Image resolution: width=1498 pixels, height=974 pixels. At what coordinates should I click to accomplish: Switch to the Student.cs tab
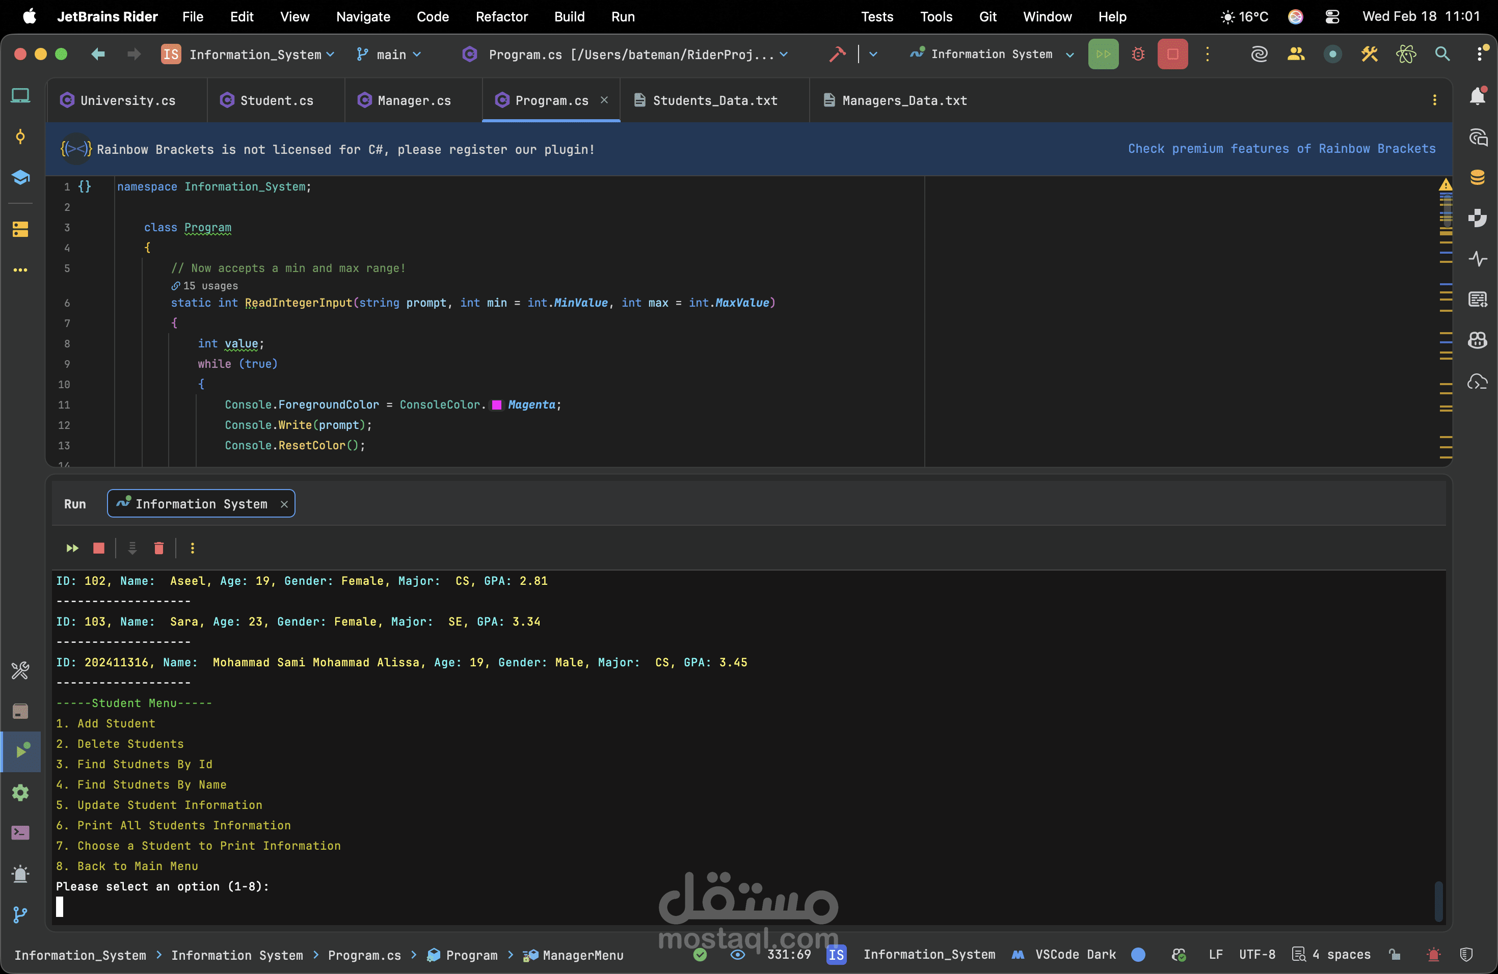click(x=276, y=101)
